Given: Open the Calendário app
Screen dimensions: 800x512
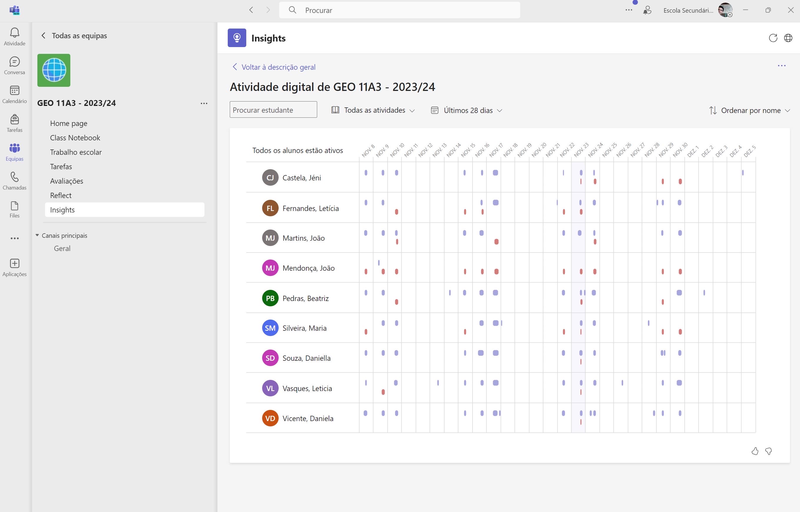Looking at the screenshot, I should point(14,94).
